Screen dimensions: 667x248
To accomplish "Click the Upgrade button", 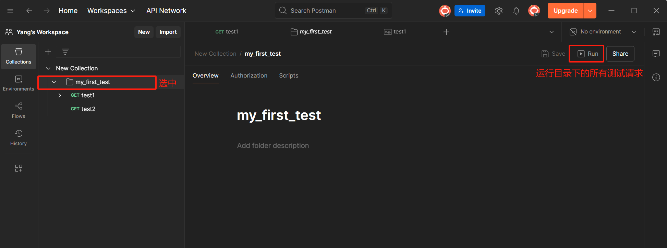I will pyautogui.click(x=566, y=11).
